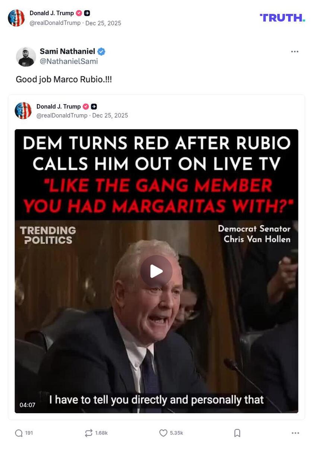The image size is (313, 449).
Task: Click the Truth Social logo
Action: tap(282, 18)
